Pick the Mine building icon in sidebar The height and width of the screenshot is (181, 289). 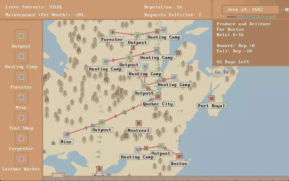click(x=21, y=98)
